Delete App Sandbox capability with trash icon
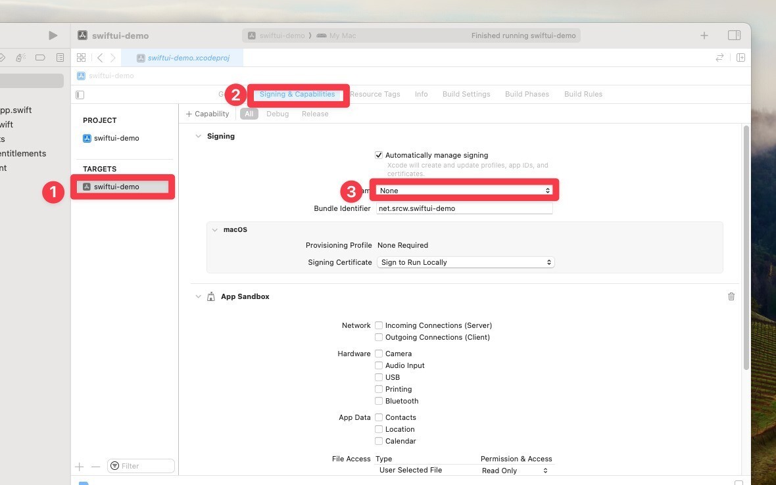Image resolution: width=776 pixels, height=485 pixels. coord(731,296)
